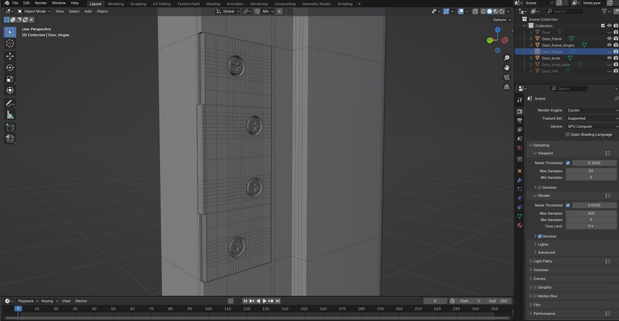
Task: Open the Object Data mesh properties tab
Action: 520,216
